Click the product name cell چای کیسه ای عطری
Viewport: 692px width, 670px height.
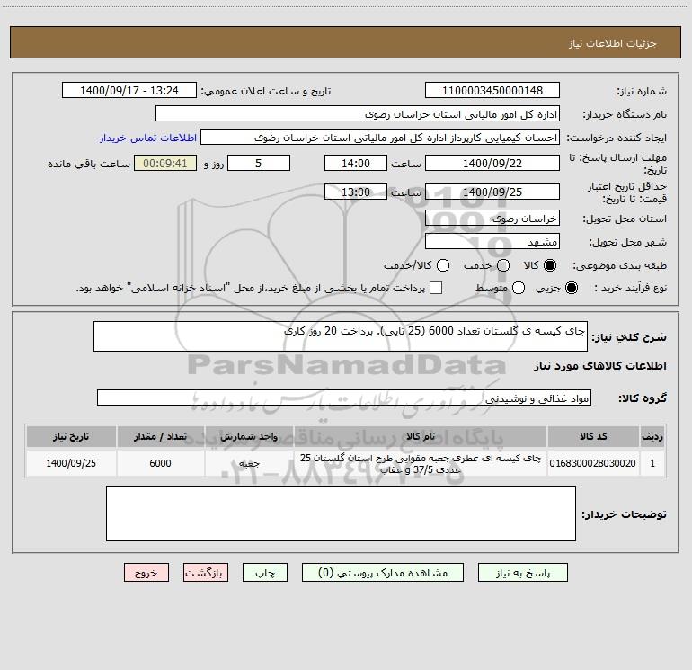point(421,463)
